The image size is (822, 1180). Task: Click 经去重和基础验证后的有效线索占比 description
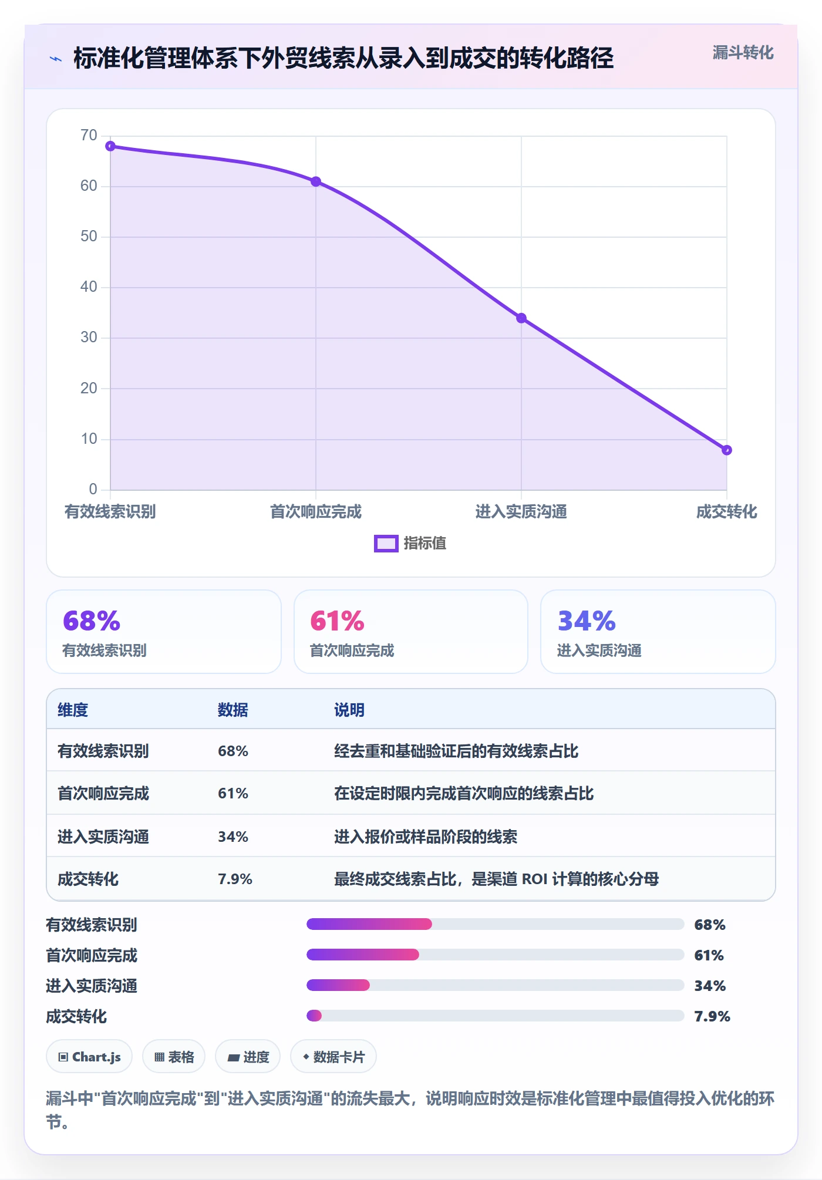[456, 751]
